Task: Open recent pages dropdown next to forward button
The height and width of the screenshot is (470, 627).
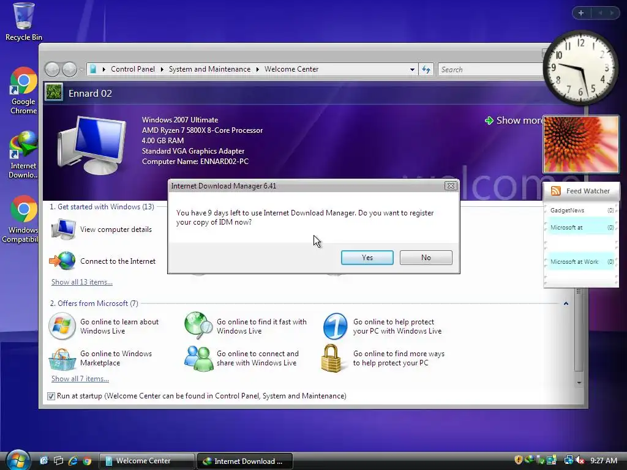Action: (x=81, y=70)
